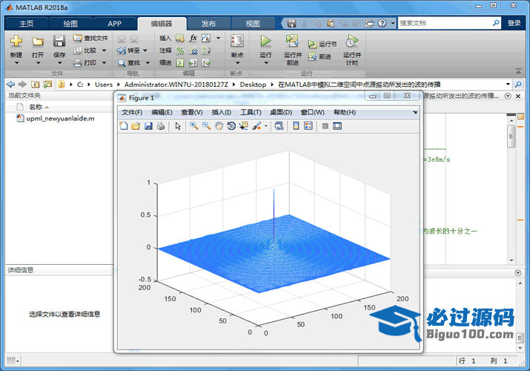Click the percent comment icon
The image size is (530, 371).
click(181, 50)
